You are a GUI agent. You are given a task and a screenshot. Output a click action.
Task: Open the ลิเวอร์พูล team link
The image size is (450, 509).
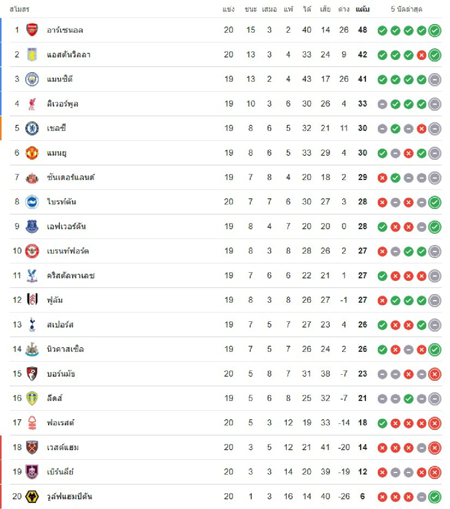63,104
